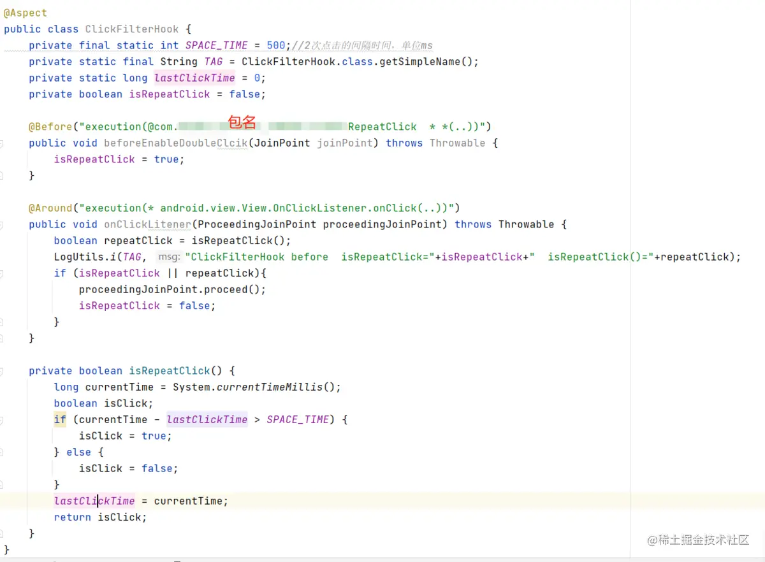Click the 'msg:' parameter hint in LogUtils call

click(x=170, y=257)
